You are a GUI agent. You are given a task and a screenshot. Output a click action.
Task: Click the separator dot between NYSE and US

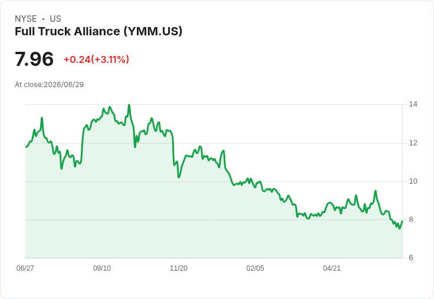(x=43, y=19)
